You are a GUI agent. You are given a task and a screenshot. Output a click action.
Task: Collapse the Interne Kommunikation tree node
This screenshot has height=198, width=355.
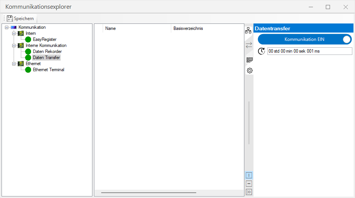tap(14, 45)
